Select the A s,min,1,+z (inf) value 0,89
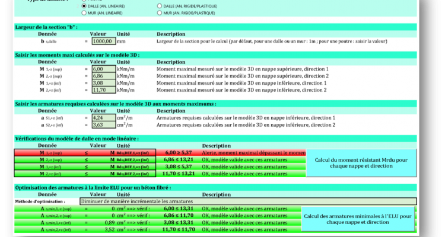This screenshot has height=237, width=445. [x=110, y=223]
